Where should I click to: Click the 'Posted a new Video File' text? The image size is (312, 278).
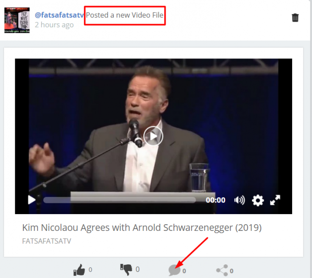click(124, 15)
